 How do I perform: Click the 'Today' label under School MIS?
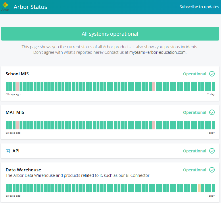click(x=211, y=94)
